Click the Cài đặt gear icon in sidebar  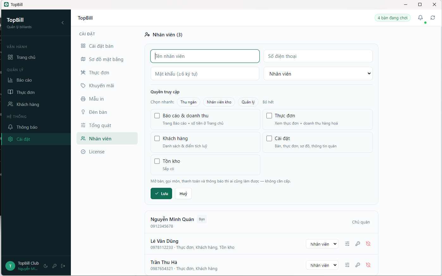[10, 139]
